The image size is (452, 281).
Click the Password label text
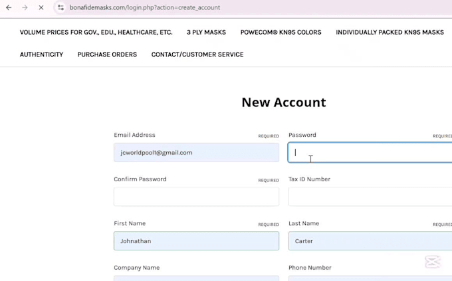click(302, 135)
